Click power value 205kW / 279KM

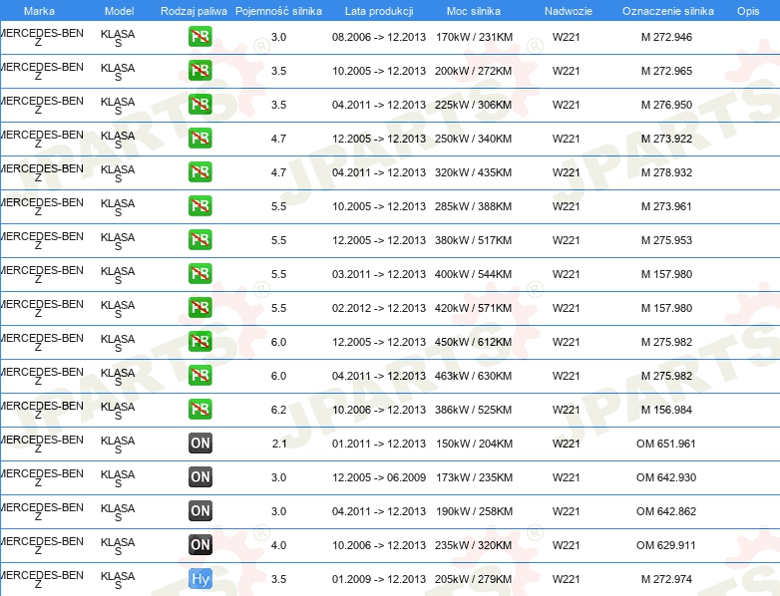[x=473, y=579]
